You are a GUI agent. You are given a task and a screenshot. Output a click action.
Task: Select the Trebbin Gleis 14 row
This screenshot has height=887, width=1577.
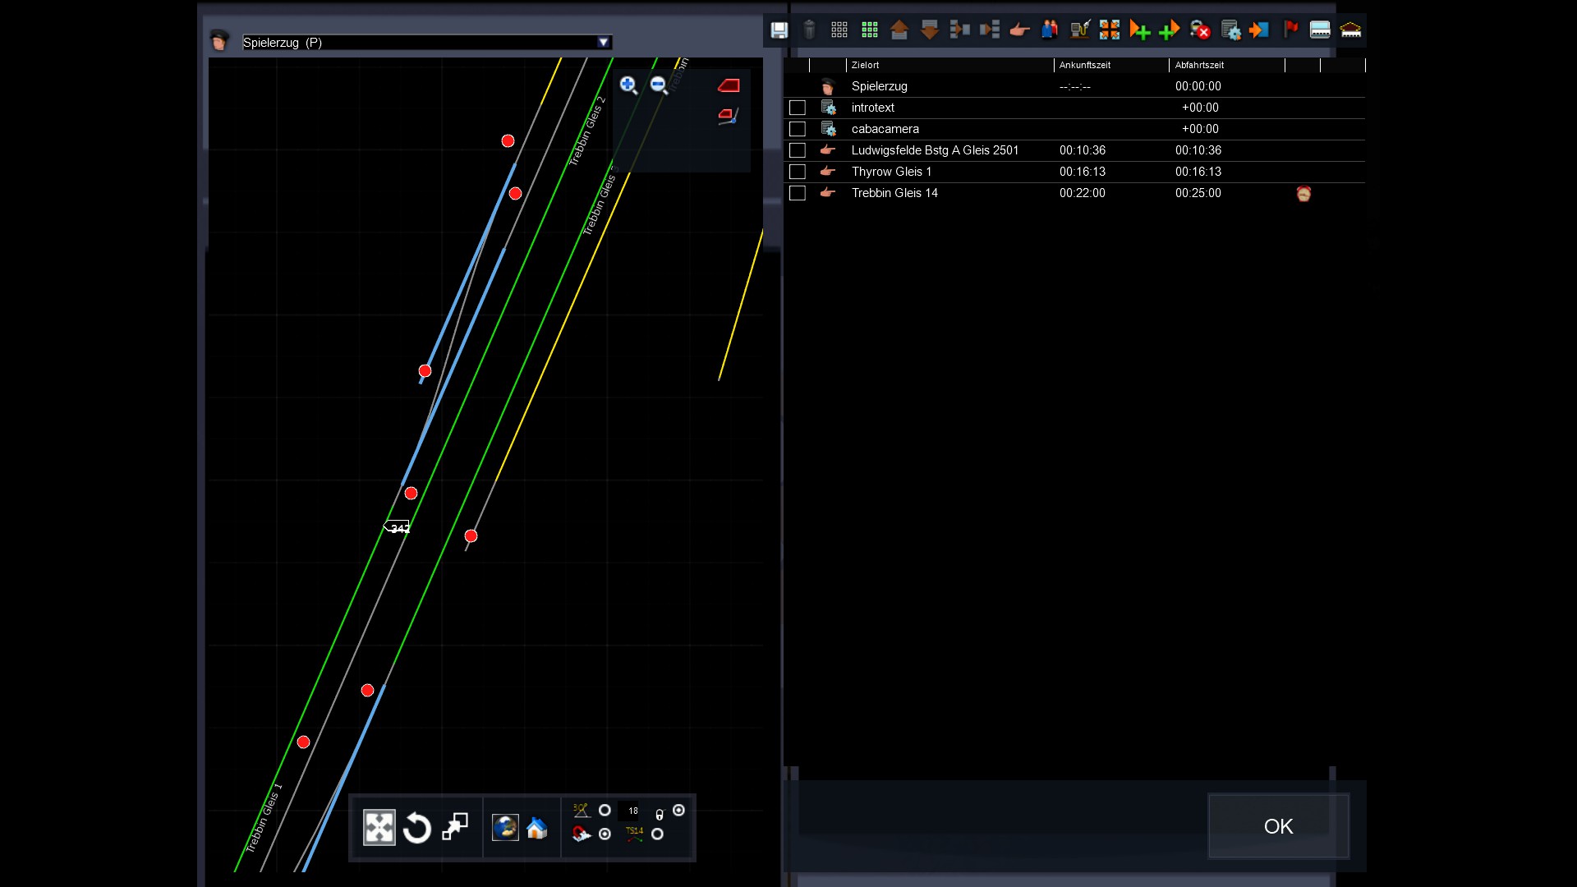(x=894, y=193)
